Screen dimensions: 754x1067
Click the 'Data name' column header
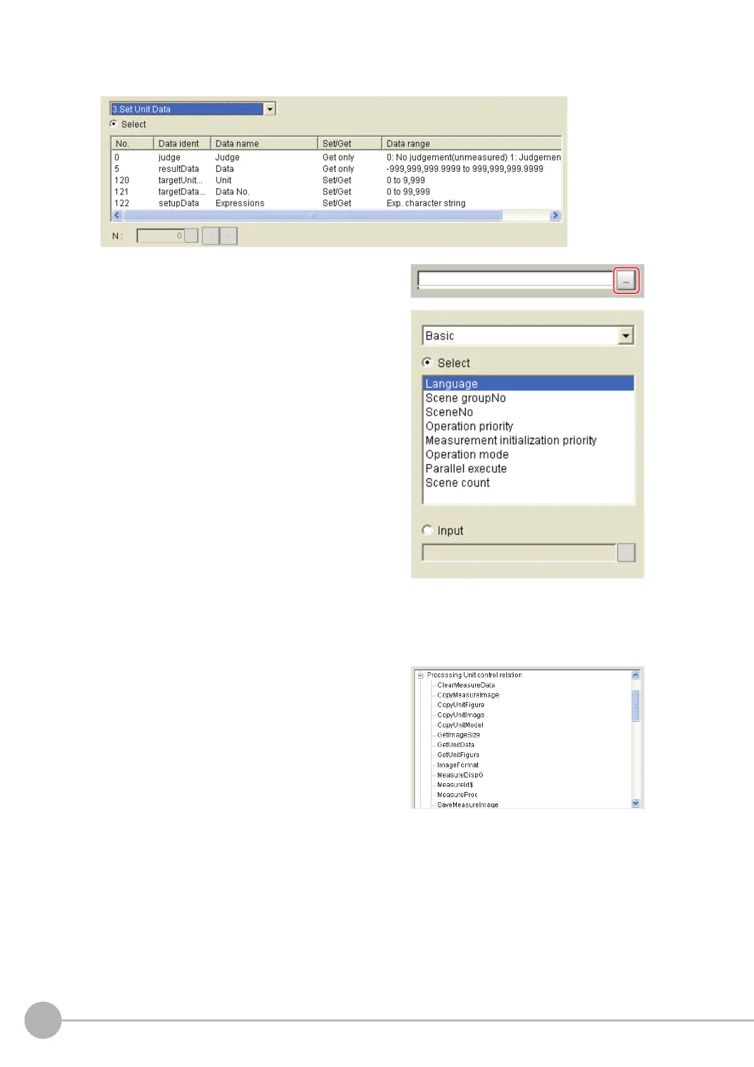tap(264, 144)
